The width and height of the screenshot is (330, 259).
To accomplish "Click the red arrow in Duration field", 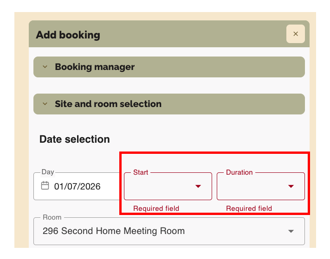I will point(291,186).
